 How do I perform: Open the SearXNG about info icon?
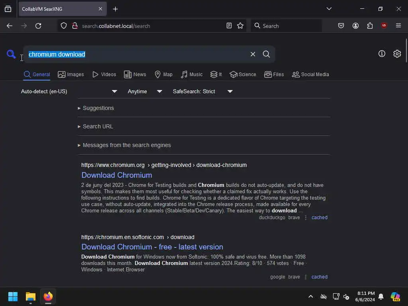pyautogui.click(x=382, y=54)
